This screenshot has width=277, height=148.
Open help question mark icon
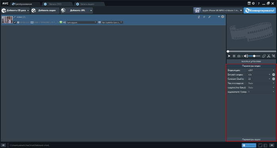click(259, 4)
